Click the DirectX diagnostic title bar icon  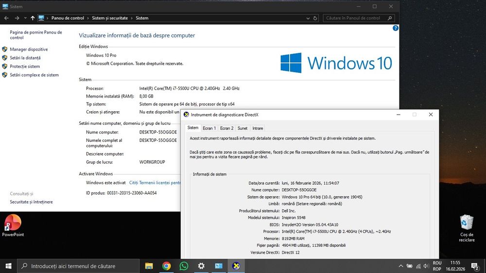coord(186,114)
